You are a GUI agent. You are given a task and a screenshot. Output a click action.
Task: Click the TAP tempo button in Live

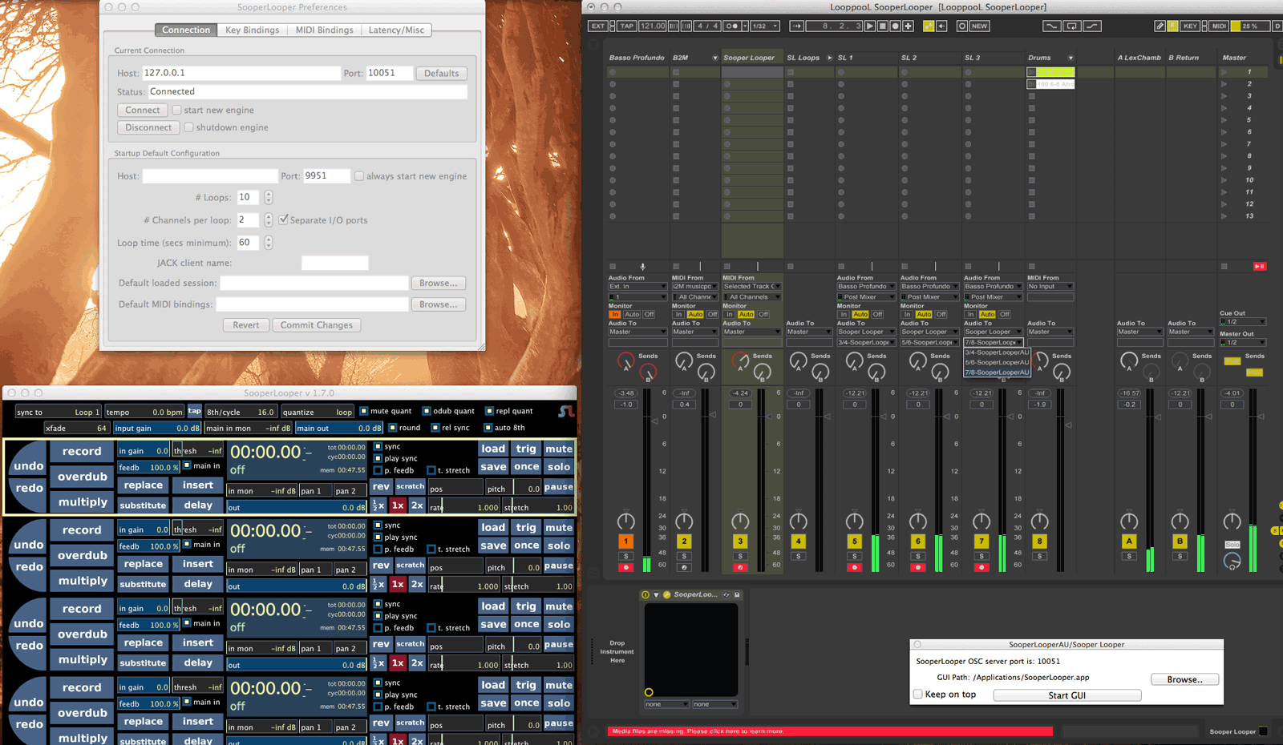(627, 26)
